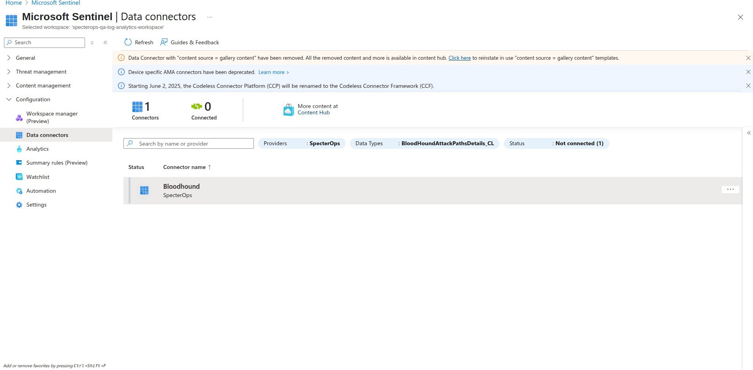753x370 pixels.
Task: Open Summary rules (Preview)
Action: 57,163
